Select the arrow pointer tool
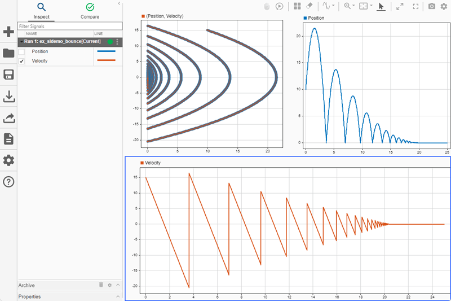The height and width of the screenshot is (301, 451). (381, 6)
